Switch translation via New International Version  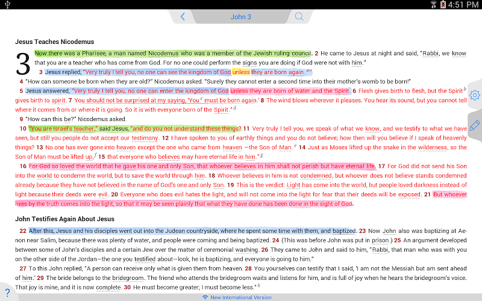(240, 297)
